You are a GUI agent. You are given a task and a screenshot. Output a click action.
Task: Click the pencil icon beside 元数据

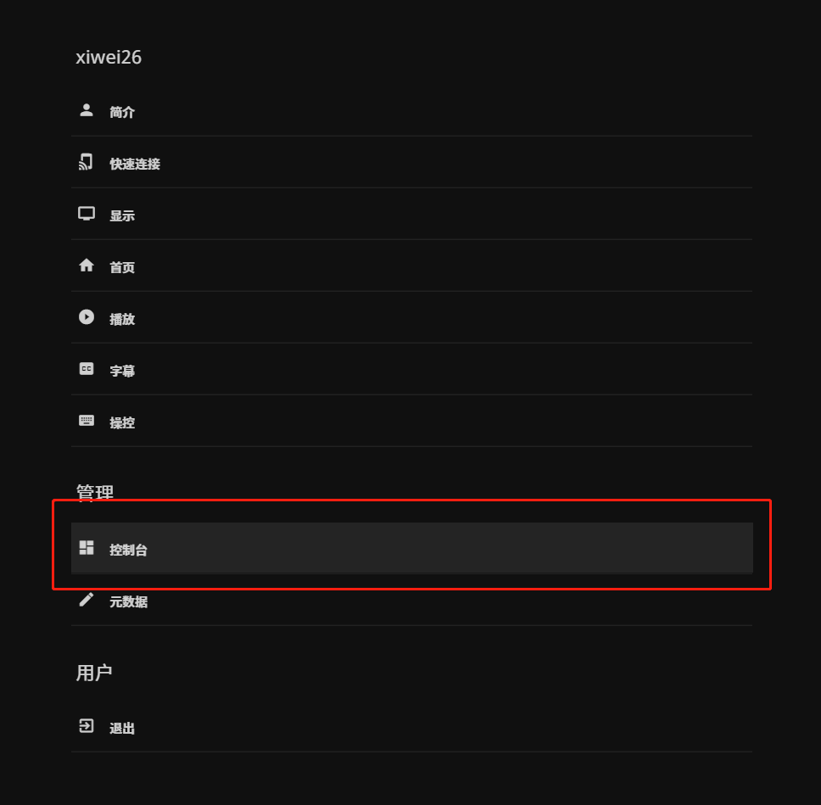pos(87,600)
